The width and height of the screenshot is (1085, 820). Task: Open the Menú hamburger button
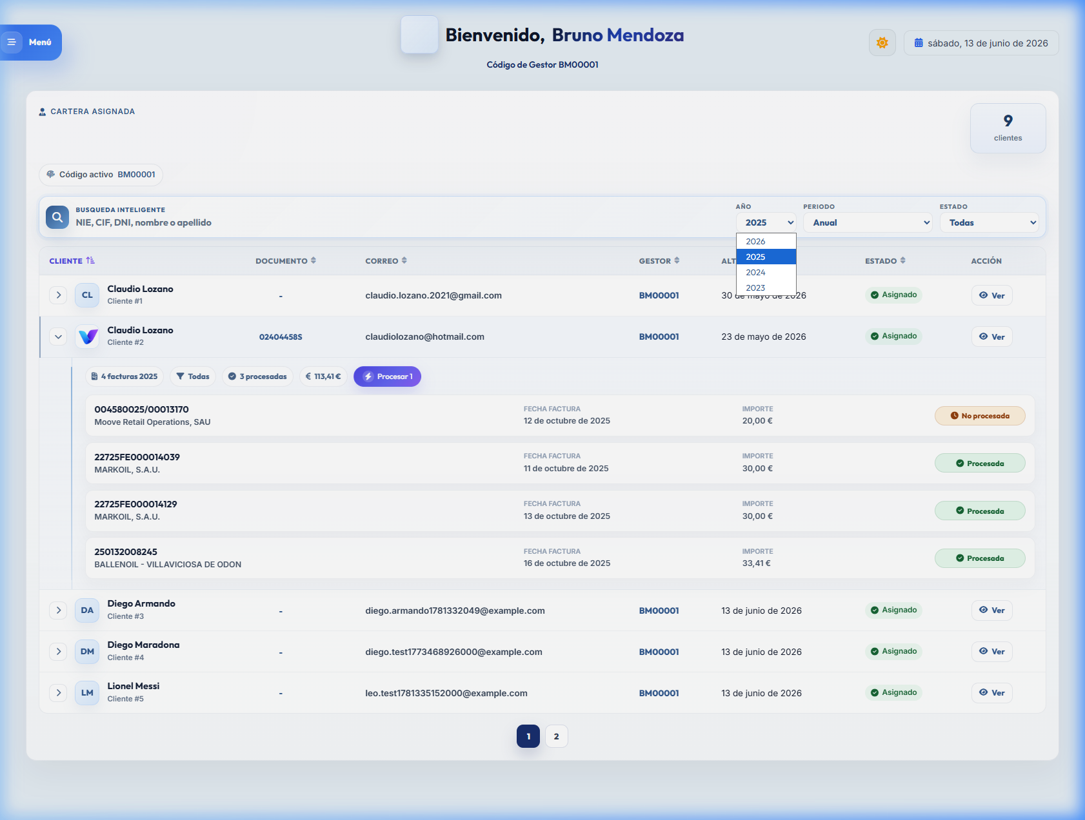coord(30,43)
